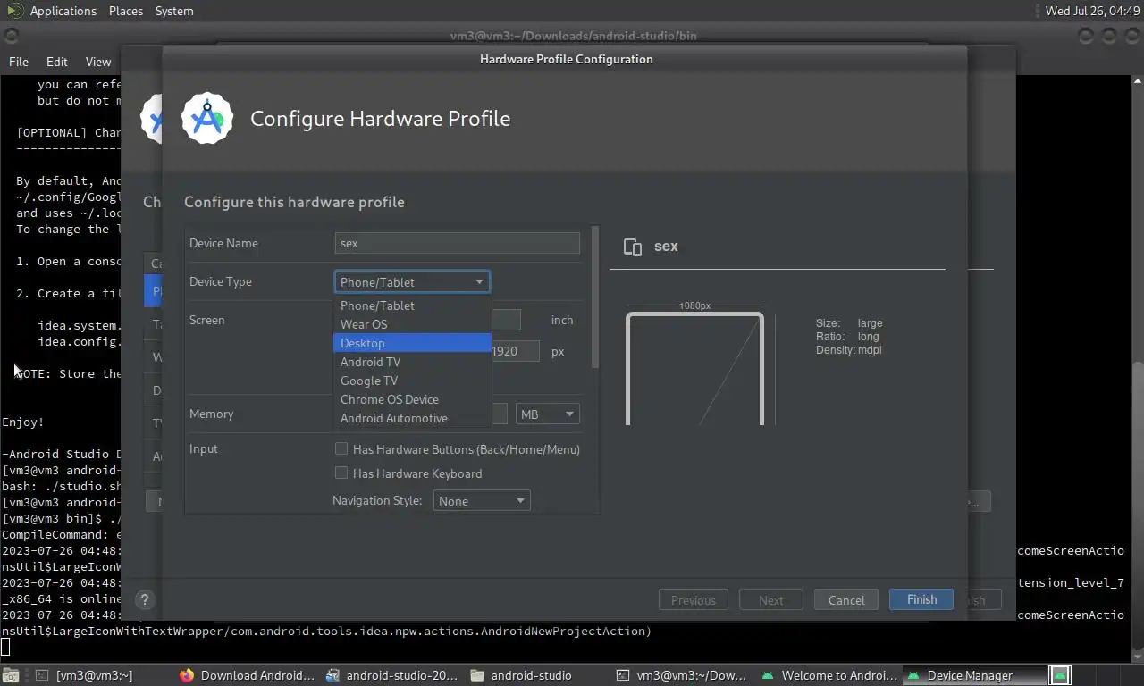Screen dimensions: 1144x686
Task: Choose Android TV device type
Action: [x=412, y=362]
